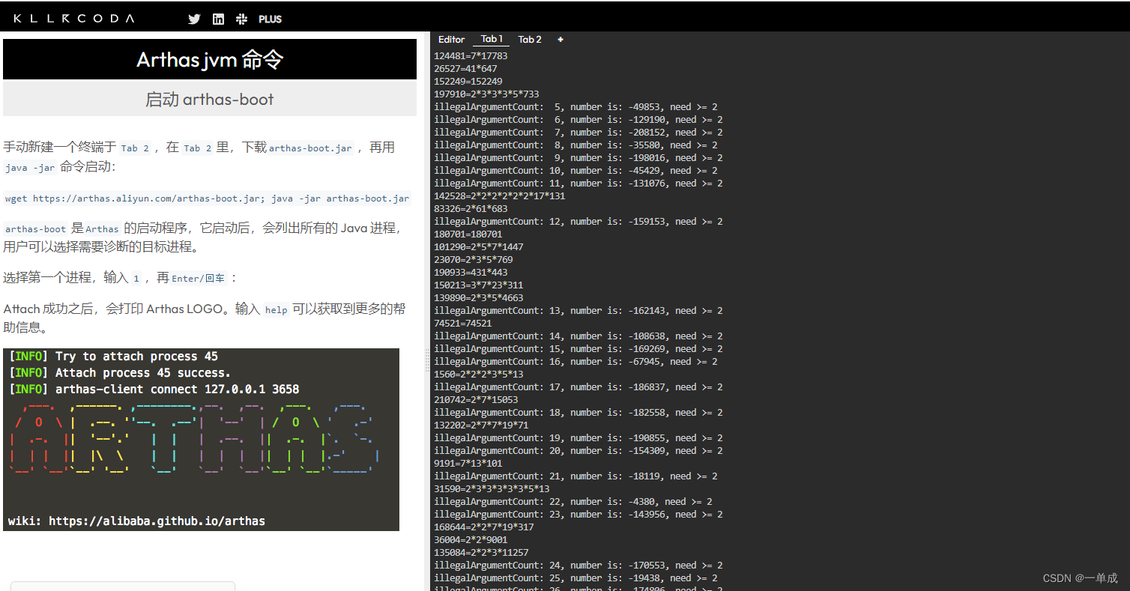Switch to Tab 1 terminal

pyautogui.click(x=492, y=39)
